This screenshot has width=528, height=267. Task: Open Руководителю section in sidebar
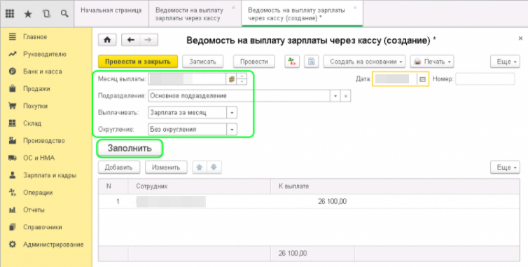[44, 54]
